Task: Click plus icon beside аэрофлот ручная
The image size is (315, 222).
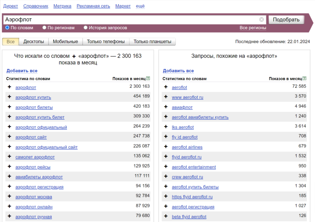Action: pos(10,216)
